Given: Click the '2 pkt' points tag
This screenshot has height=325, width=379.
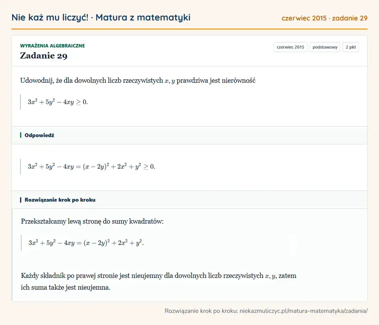Looking at the screenshot, I should point(351,47).
